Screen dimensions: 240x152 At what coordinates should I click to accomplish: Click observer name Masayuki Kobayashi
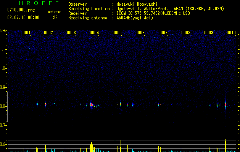pos(137,4)
